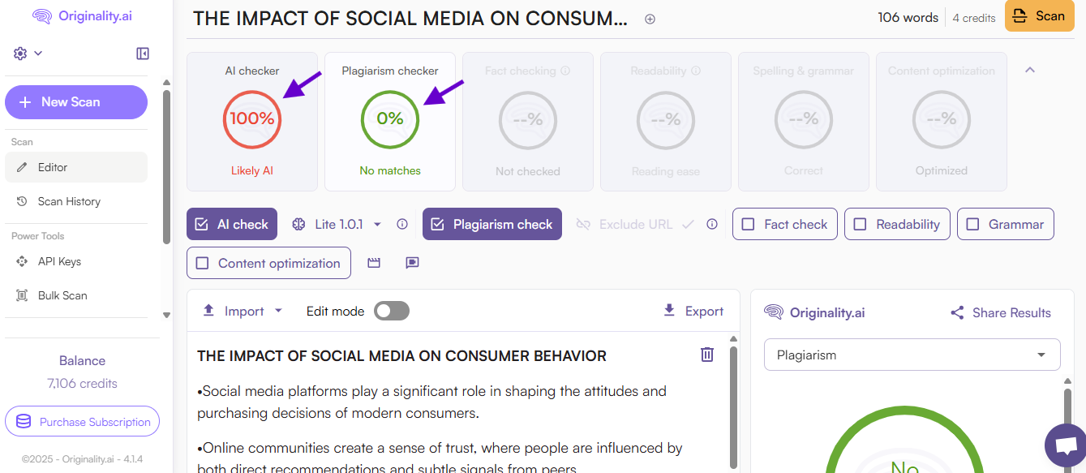This screenshot has height=473, width=1086.
Task: Open Bulk Scan tool
Action: 76,295
